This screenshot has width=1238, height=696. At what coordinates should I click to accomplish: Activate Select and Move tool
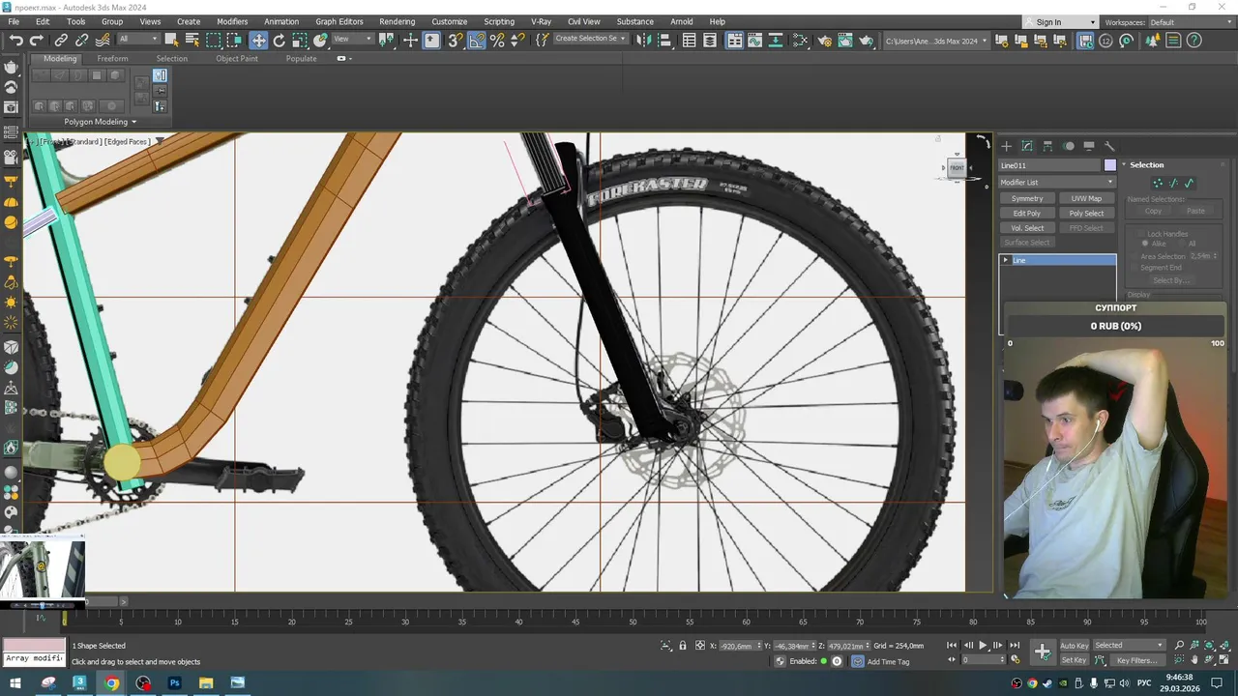coord(258,41)
